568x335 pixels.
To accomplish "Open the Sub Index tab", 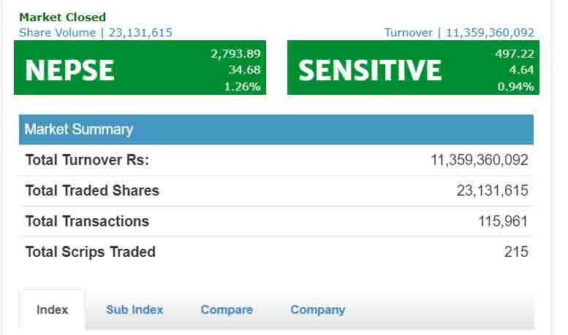I will 135,309.
